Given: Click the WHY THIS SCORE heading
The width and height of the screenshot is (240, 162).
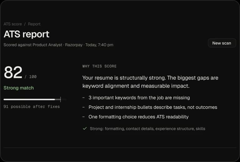Looking at the screenshot, I should click(x=99, y=66).
